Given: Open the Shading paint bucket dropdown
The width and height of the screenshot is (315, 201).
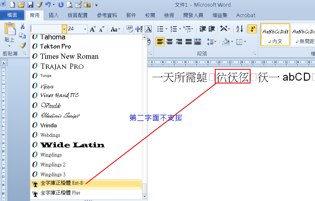Looking at the screenshot, I should click(x=232, y=42).
